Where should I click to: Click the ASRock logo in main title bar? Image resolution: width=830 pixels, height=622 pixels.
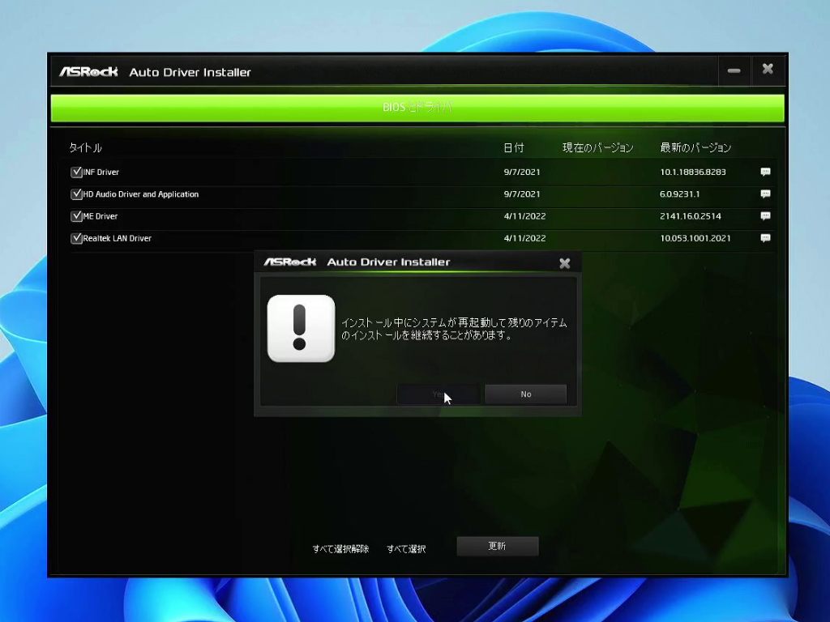[x=88, y=71]
